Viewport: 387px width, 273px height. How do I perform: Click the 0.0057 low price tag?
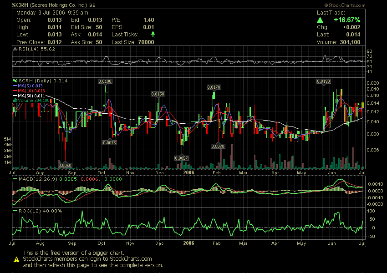[x=181, y=158]
